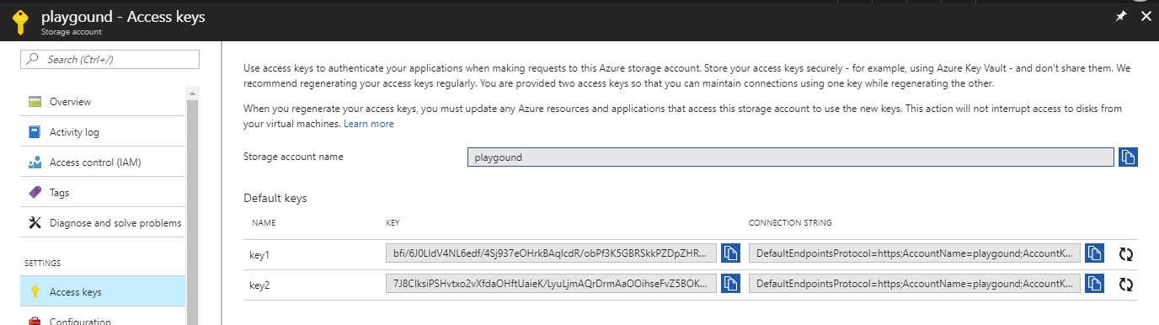
Task: Click the 'key1' name cell
Action: click(260, 254)
